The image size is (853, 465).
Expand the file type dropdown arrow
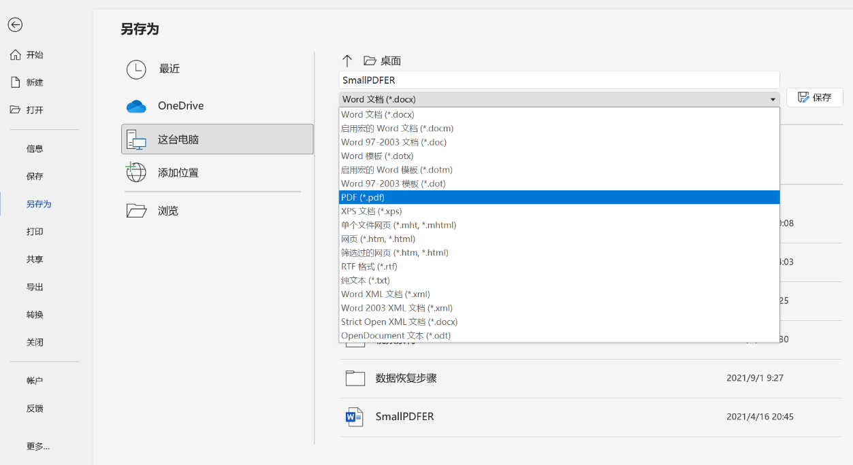point(773,99)
